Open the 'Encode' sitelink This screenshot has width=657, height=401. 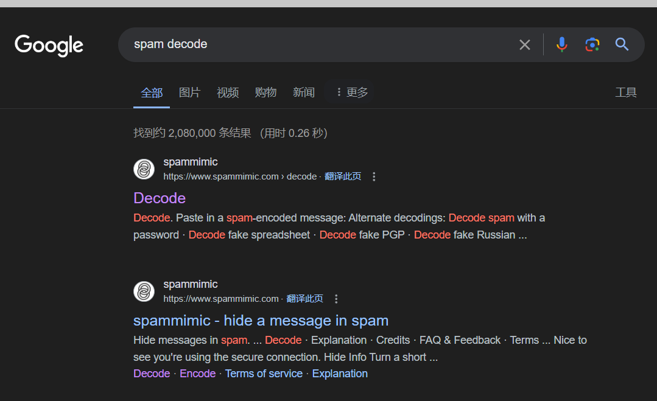click(198, 374)
